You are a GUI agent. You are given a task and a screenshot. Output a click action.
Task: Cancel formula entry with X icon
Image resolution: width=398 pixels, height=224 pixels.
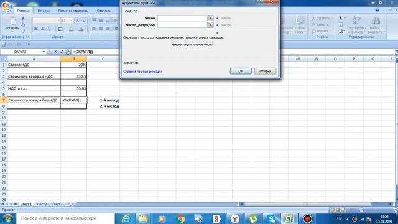coord(55,52)
